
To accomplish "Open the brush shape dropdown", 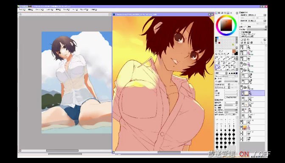I will 223,84.
